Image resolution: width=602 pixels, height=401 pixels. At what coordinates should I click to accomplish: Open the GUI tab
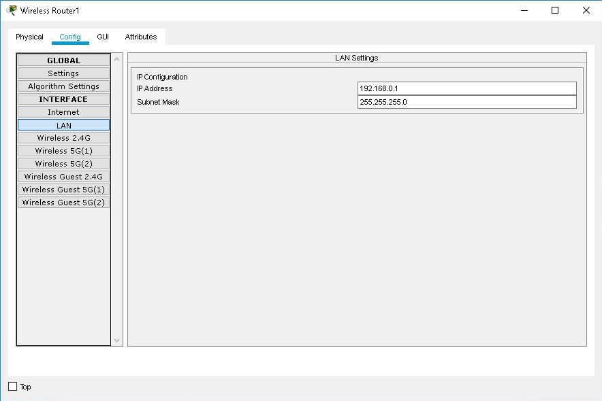coord(103,37)
